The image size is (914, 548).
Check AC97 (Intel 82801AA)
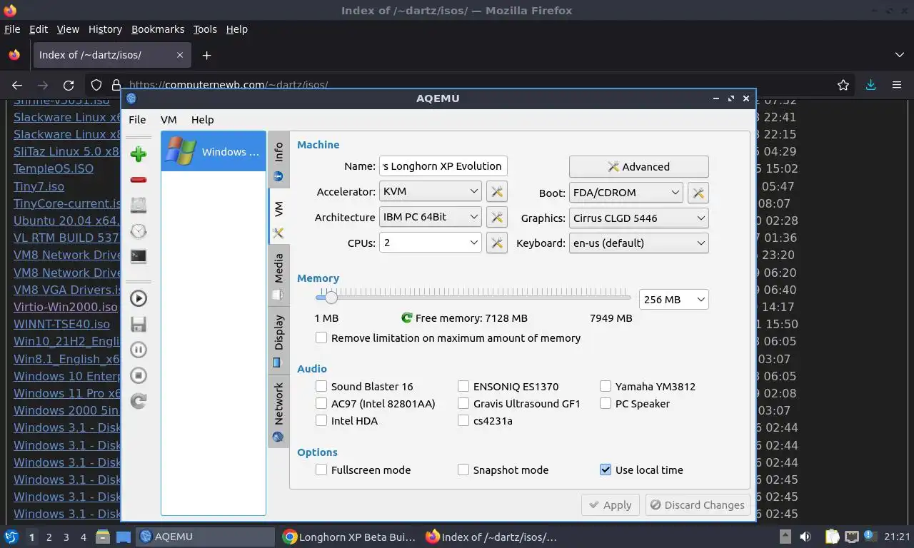point(321,403)
